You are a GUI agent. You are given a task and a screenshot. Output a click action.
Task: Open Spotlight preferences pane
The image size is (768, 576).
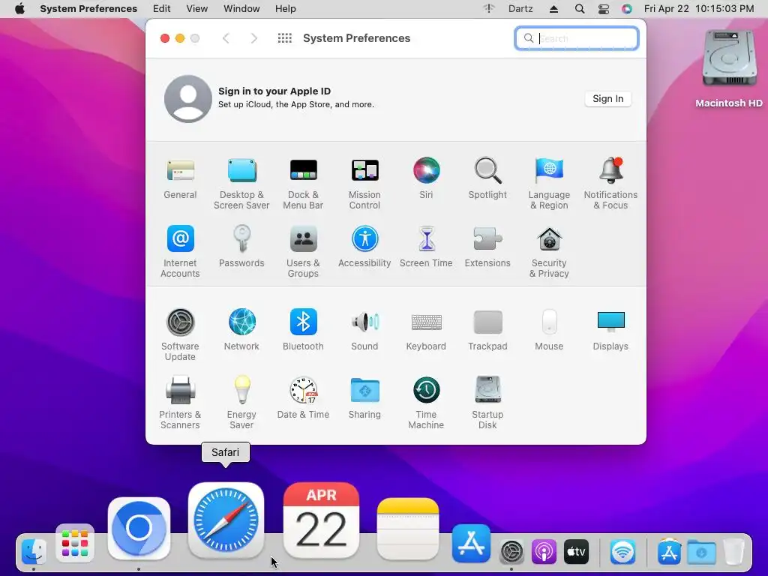point(487,178)
